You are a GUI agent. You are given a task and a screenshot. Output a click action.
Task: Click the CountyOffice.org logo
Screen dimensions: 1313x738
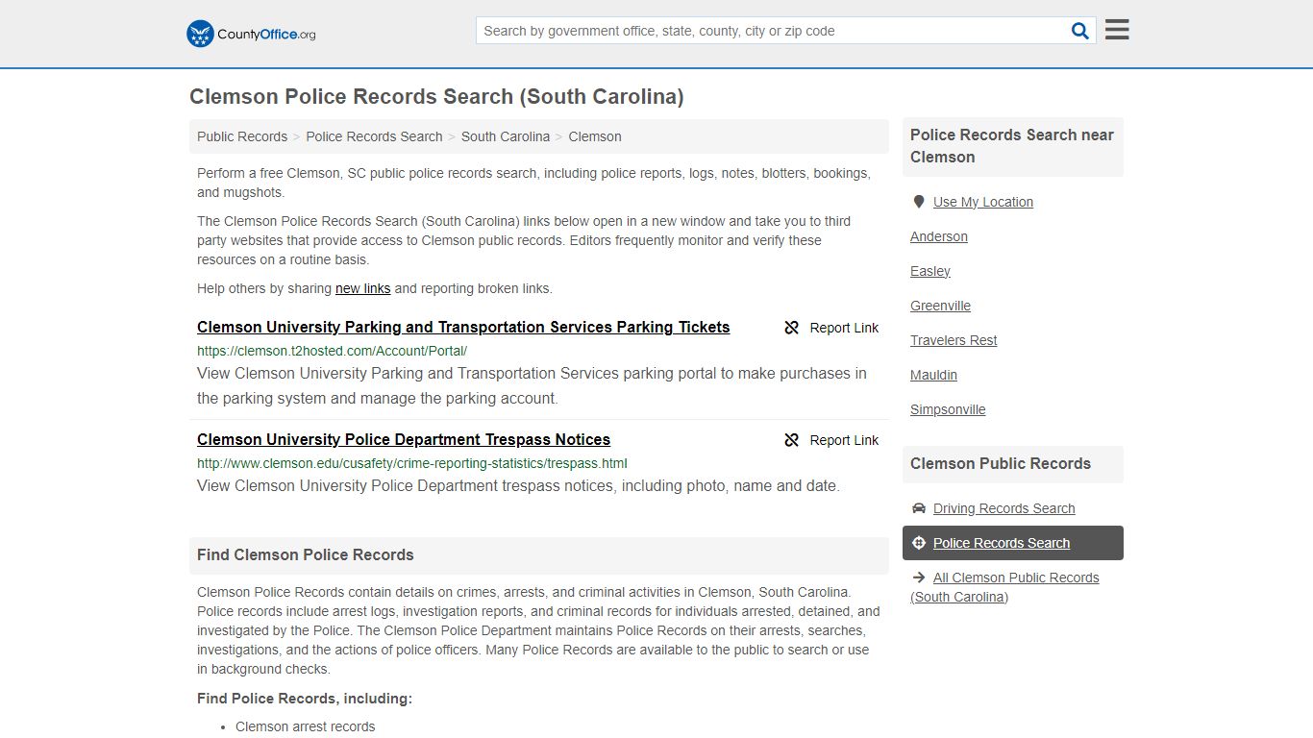[x=251, y=34]
